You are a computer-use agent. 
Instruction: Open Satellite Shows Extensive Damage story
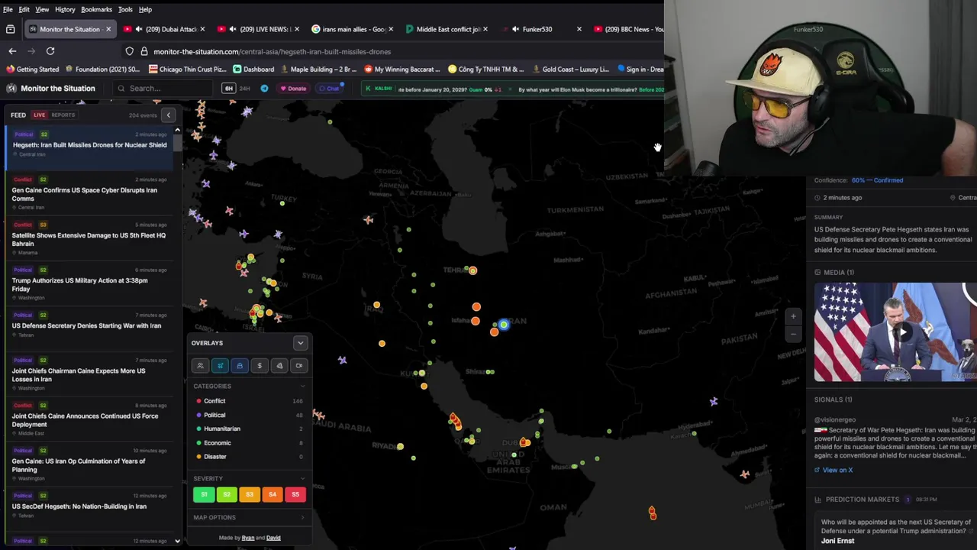pyautogui.click(x=89, y=239)
